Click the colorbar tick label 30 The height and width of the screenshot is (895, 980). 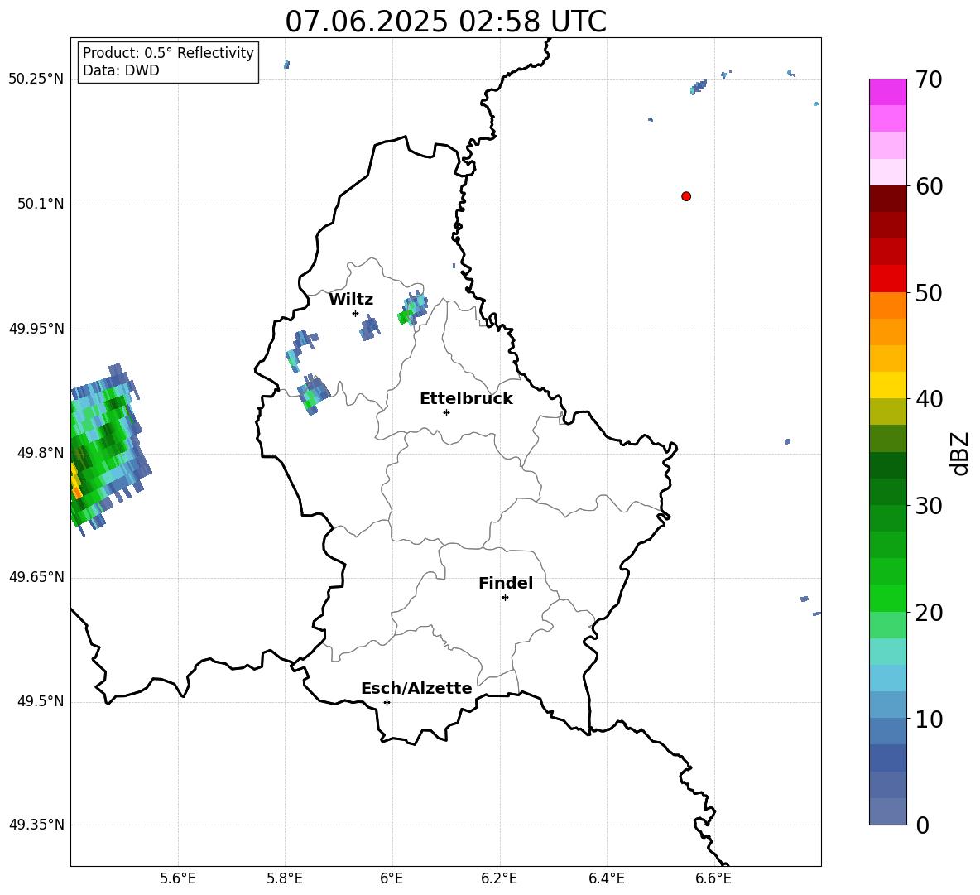pyautogui.click(x=928, y=506)
